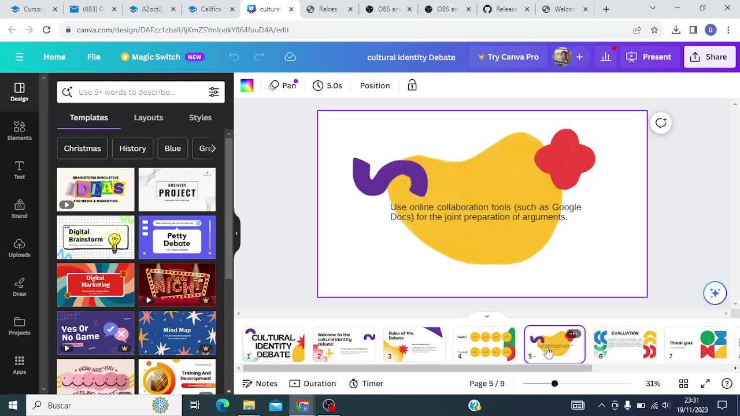Edit the design title cultural identity Debate
Viewport: 740px width, 416px height.
411,57
